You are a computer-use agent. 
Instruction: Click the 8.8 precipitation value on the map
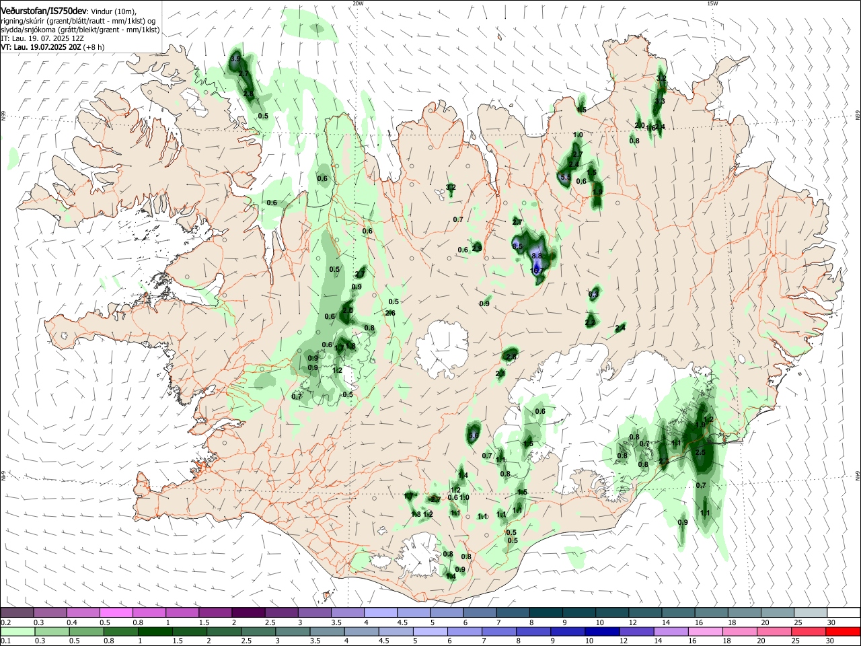point(537,256)
